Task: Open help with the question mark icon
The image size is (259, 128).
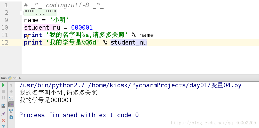Action: tap(3, 126)
